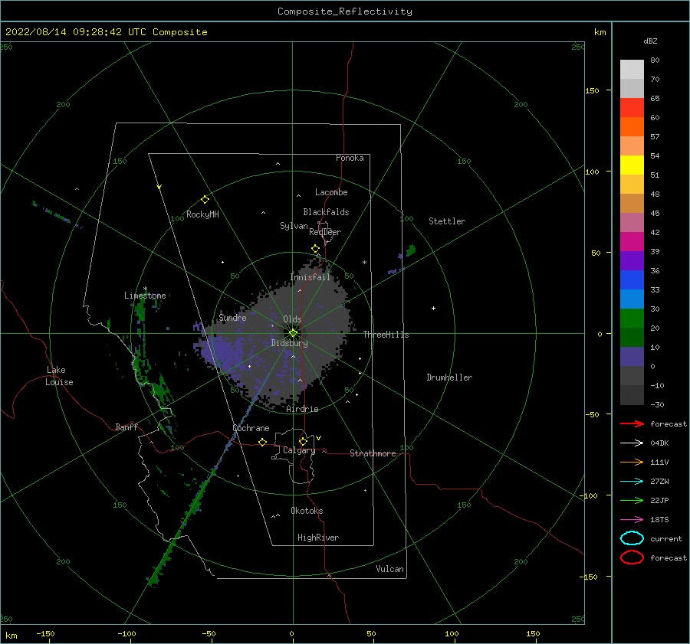
Task: Click the Didsbury town label
Action: point(290,343)
